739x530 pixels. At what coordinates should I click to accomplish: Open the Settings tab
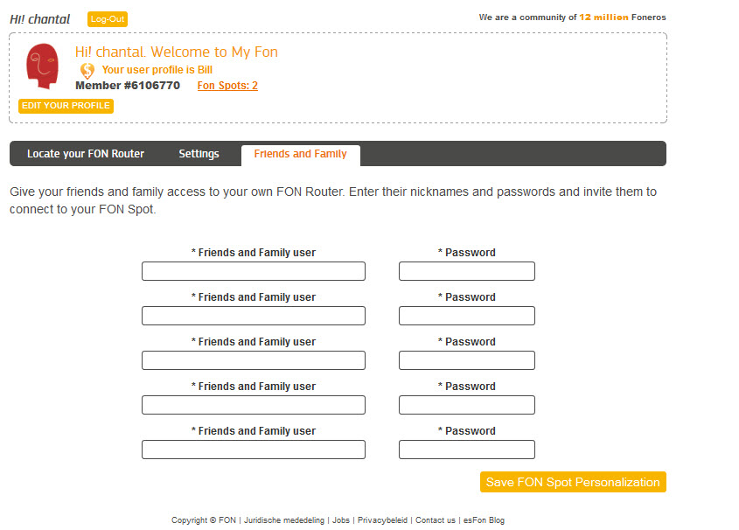point(199,154)
